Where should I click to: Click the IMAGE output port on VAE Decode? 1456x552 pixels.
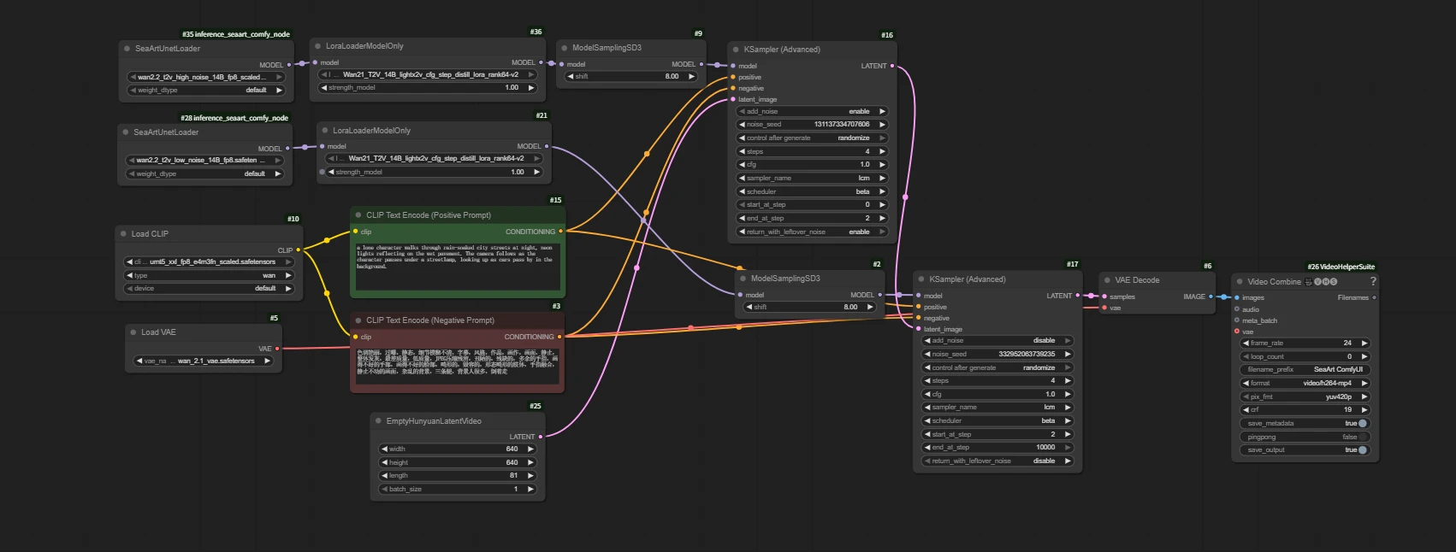click(x=1210, y=297)
